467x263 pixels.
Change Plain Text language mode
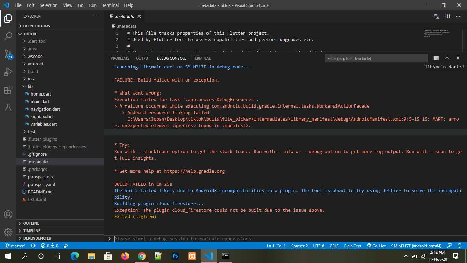coord(352,246)
